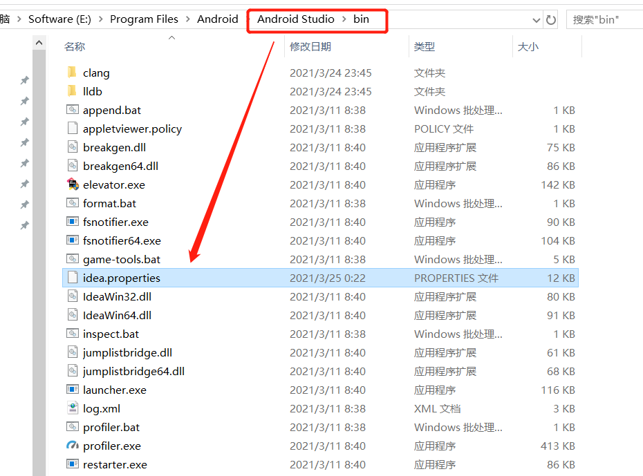The width and height of the screenshot is (643, 476).
Task: Select the IdeaWin64.dll file icon
Action: tap(72, 314)
